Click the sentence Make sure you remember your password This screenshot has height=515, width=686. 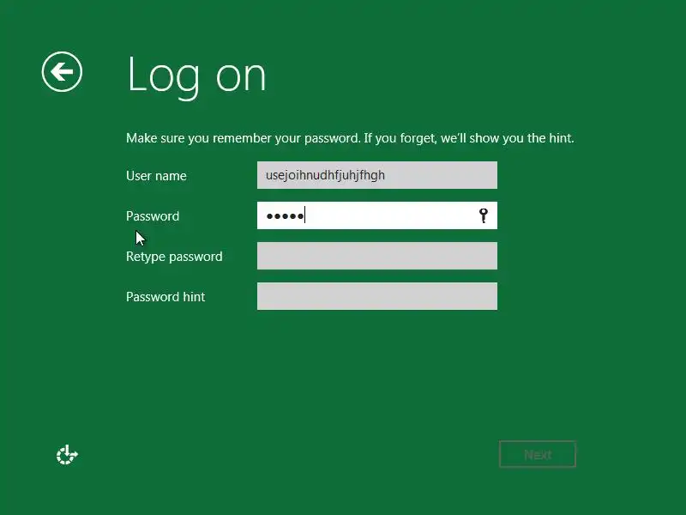pos(244,138)
